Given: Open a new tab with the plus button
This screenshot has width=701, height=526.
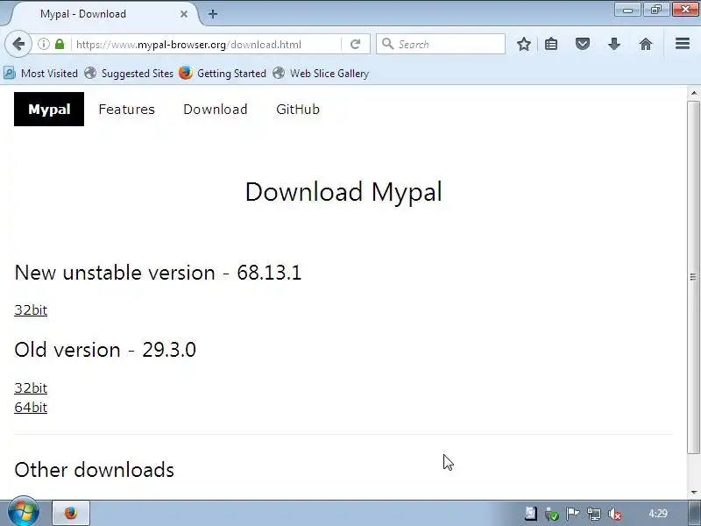Looking at the screenshot, I should [x=213, y=14].
